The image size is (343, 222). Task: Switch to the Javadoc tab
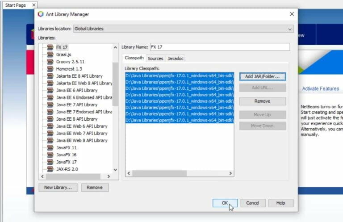tap(176, 59)
